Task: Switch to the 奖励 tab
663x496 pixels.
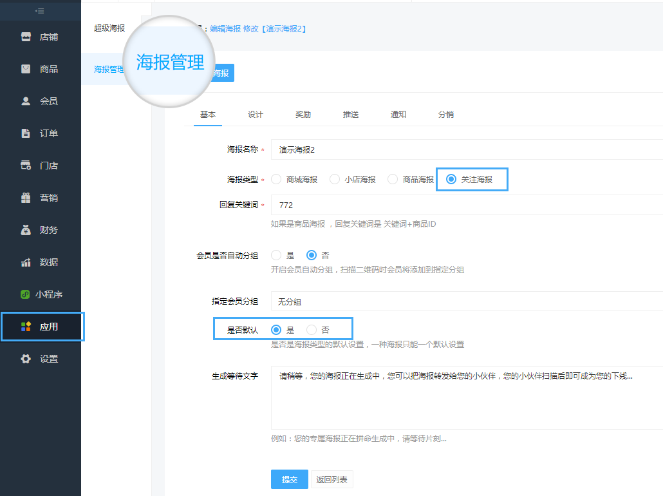Action: coord(303,114)
